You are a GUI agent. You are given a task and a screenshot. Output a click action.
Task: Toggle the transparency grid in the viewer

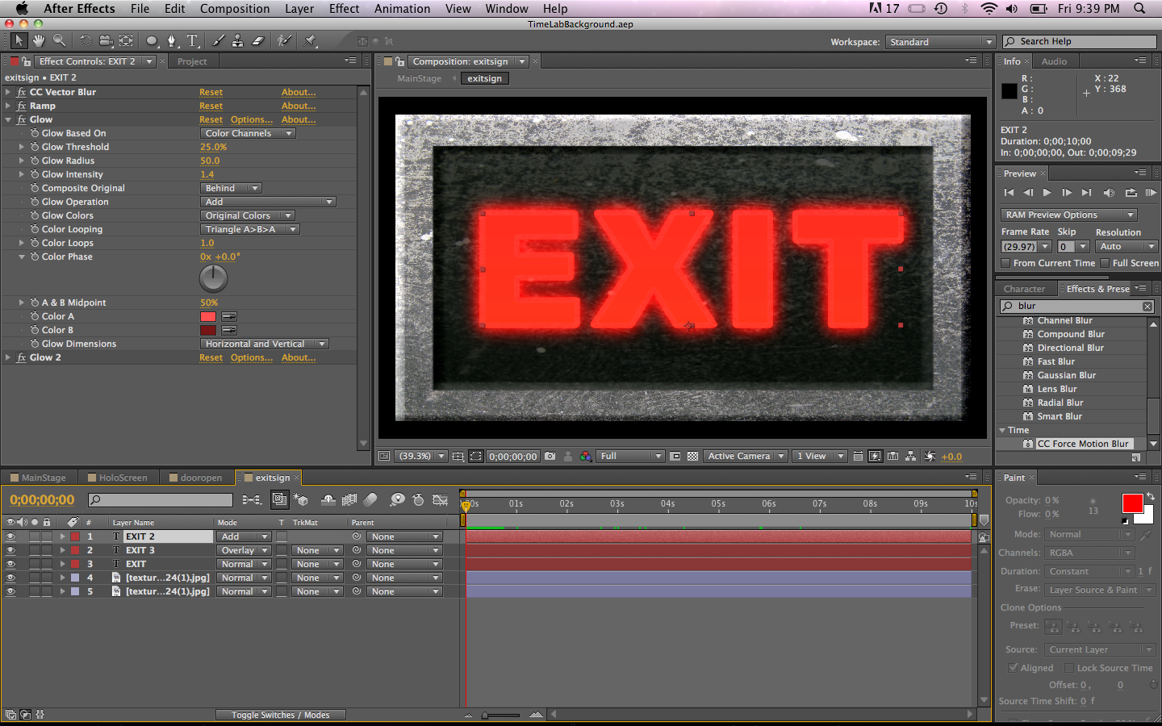tap(692, 456)
